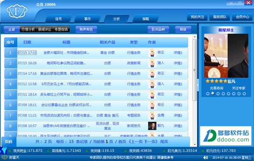Viewport: 254px width, 161px height.
Task: Open 详情 for row 5
Action: coord(178,94)
